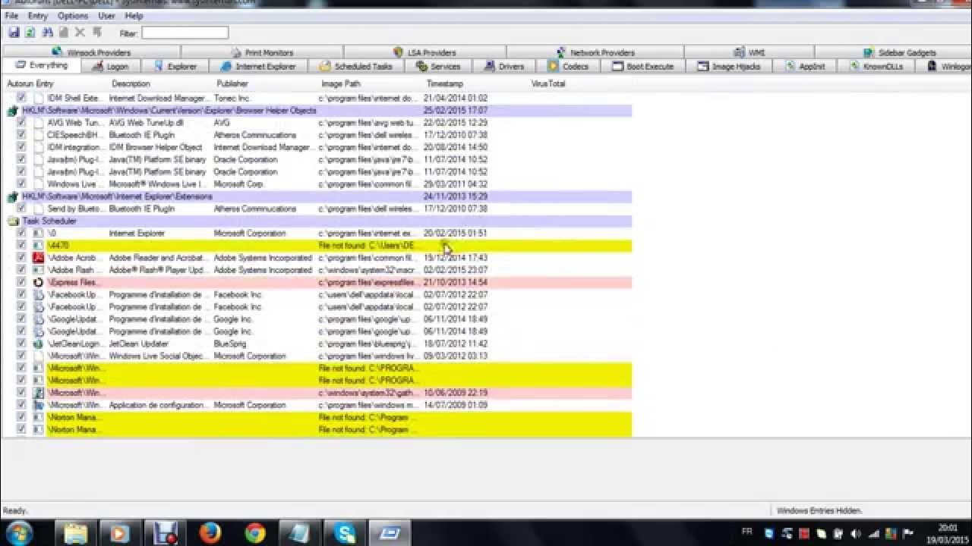Uncheck the AVG Web TuneUp entry

click(x=21, y=122)
